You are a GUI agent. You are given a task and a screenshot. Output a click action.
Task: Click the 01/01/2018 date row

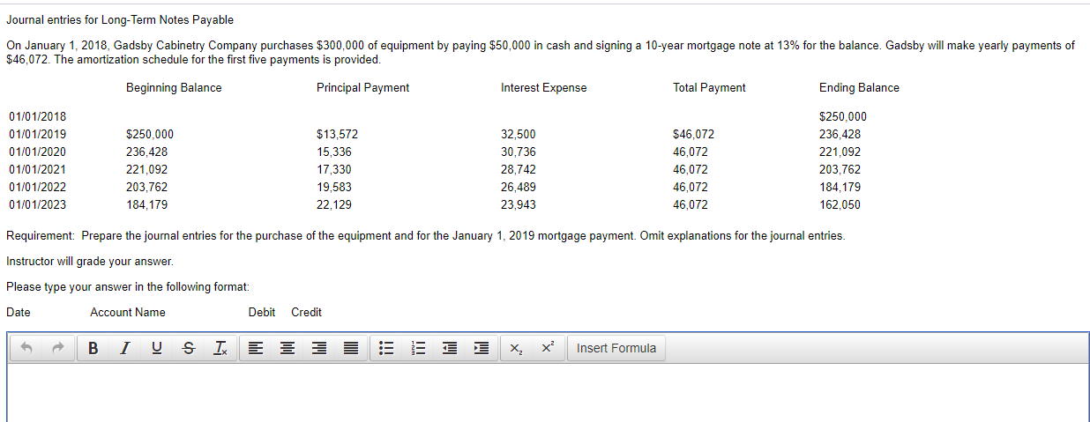[37, 116]
